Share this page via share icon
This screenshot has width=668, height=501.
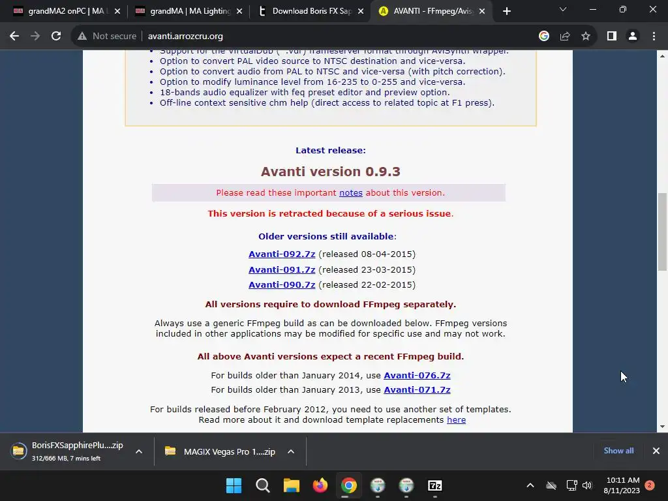click(565, 37)
